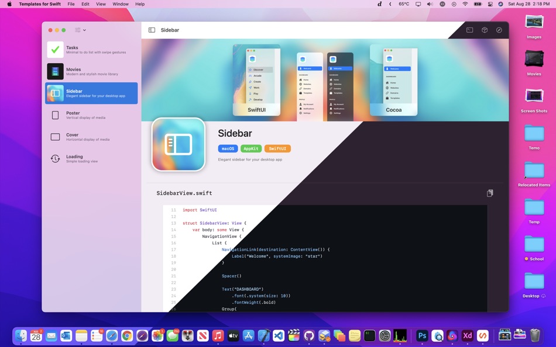The image size is (556, 347).
Task: Select the Tasks template in the list
Action: point(91,50)
